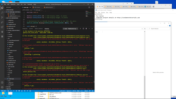This screenshot has width=176, height=99.
Task: Expand the File Explorer ribbon chevron
Action: pyautogui.click(x=168, y=26)
